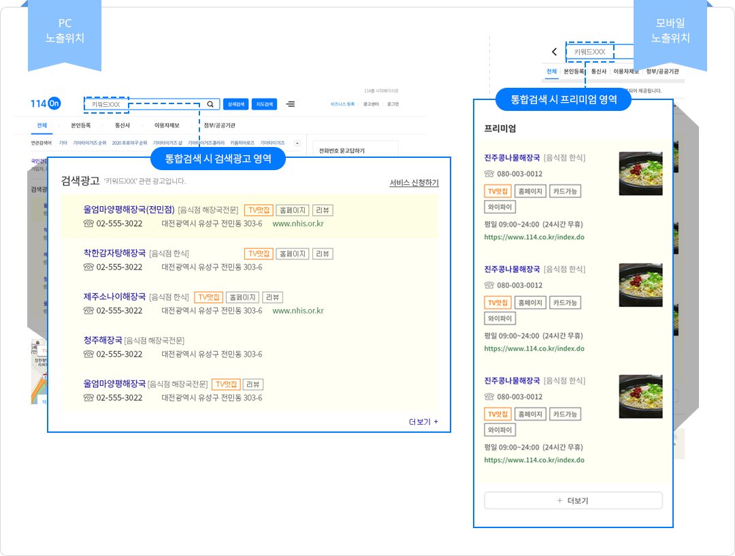
Task: Tap the 전체 tab in mobile view
Action: (551, 71)
